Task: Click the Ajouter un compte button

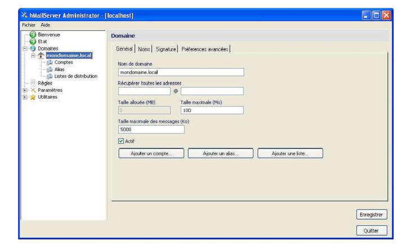Action: coord(151,153)
